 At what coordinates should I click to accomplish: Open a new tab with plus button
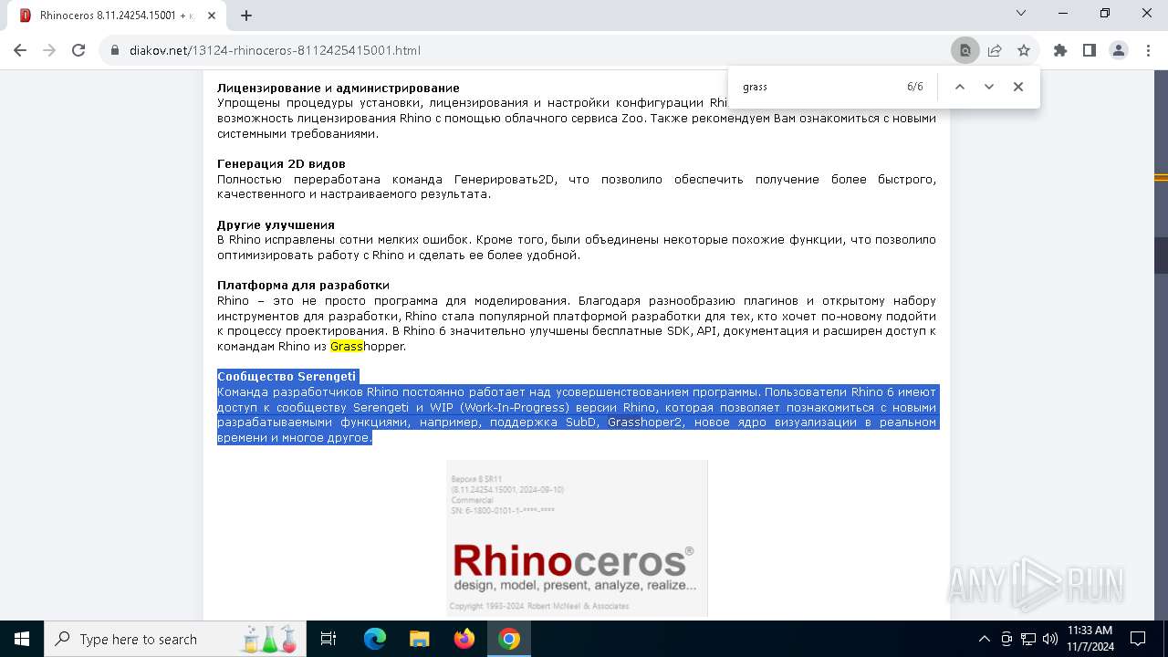click(x=245, y=16)
